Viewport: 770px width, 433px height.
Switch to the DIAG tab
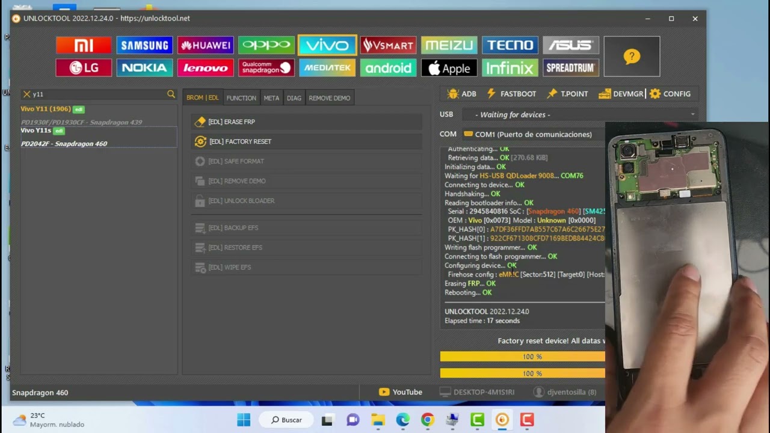[294, 98]
